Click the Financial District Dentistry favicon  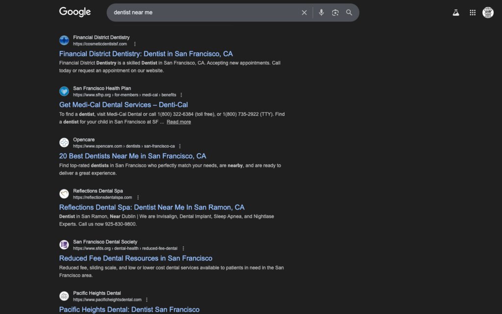click(64, 40)
